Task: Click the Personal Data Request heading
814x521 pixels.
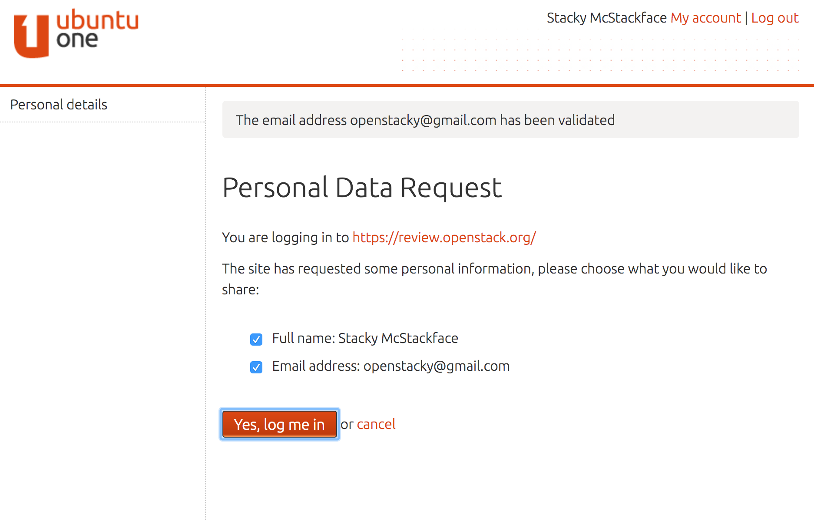Action: point(362,188)
